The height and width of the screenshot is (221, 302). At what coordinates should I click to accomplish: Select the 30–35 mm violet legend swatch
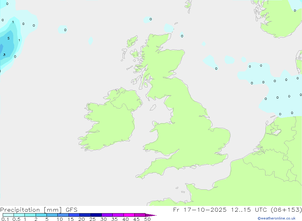tap(107, 215)
